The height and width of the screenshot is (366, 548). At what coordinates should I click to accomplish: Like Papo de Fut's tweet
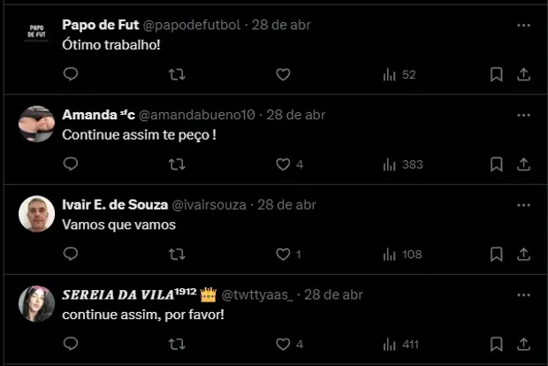tap(283, 74)
